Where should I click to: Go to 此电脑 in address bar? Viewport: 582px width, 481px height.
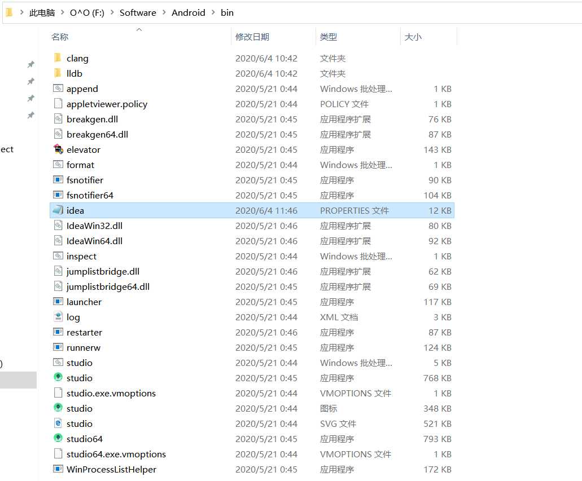coord(42,12)
